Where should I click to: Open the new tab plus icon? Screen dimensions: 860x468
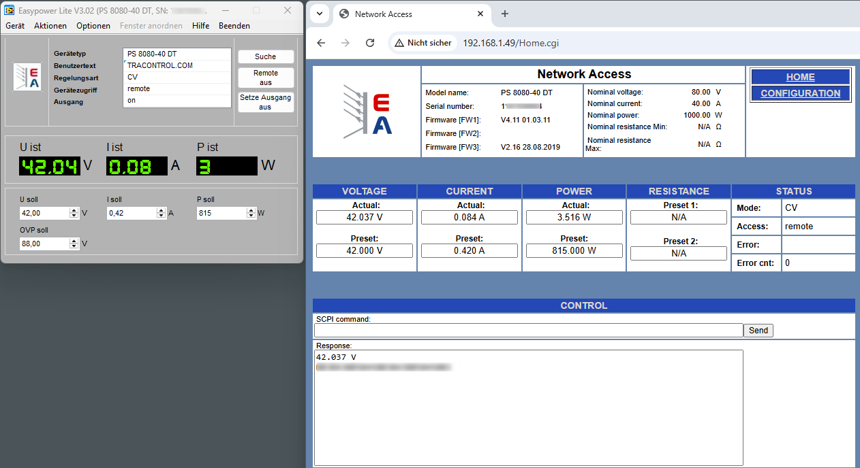(x=505, y=14)
